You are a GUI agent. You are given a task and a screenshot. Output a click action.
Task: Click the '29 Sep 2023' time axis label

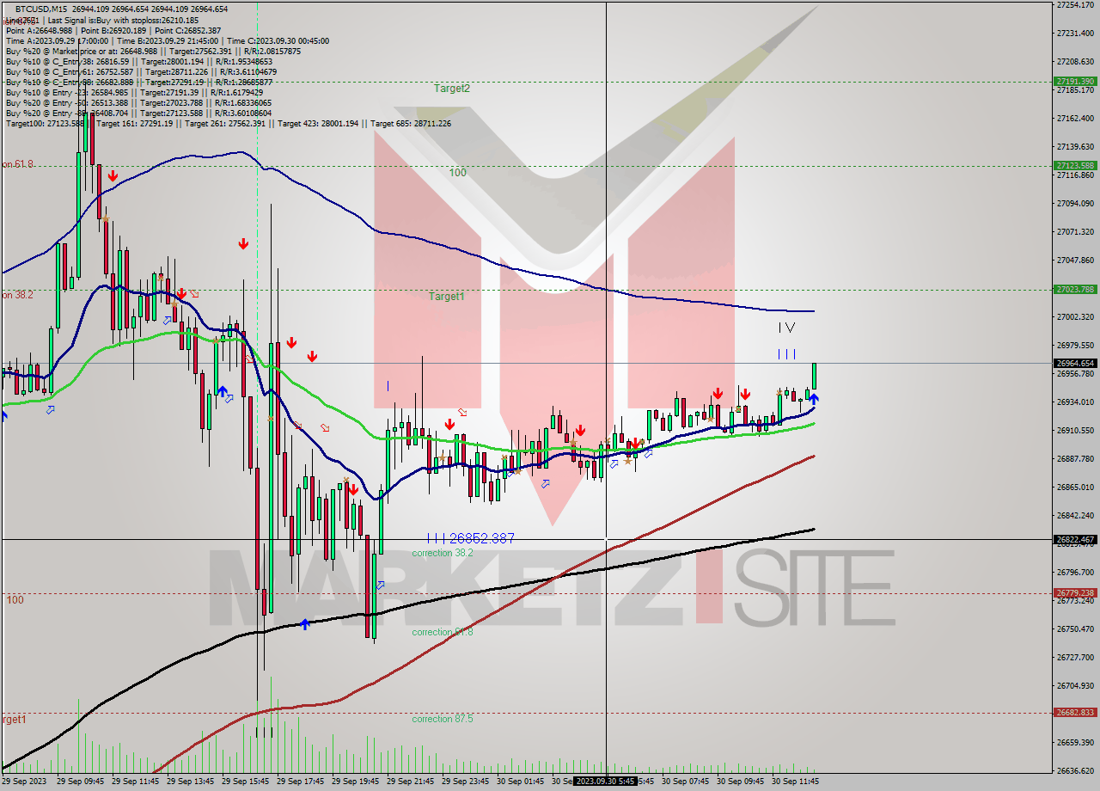[x=26, y=782]
